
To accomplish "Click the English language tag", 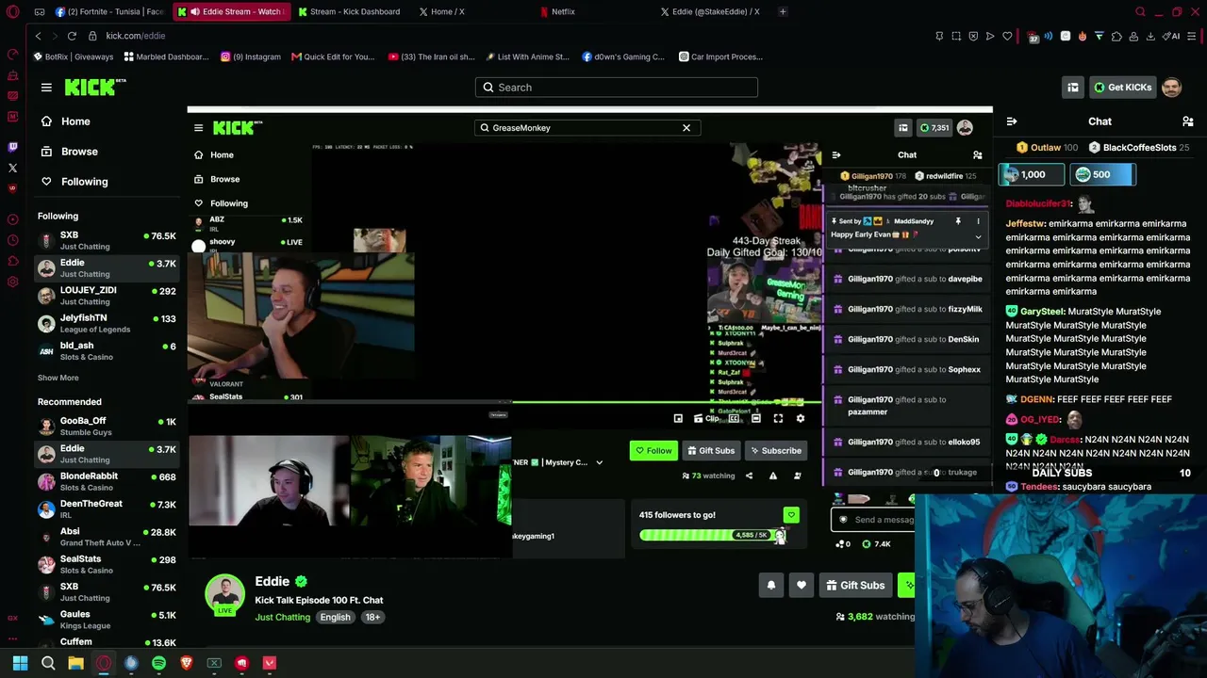I will coord(335,618).
